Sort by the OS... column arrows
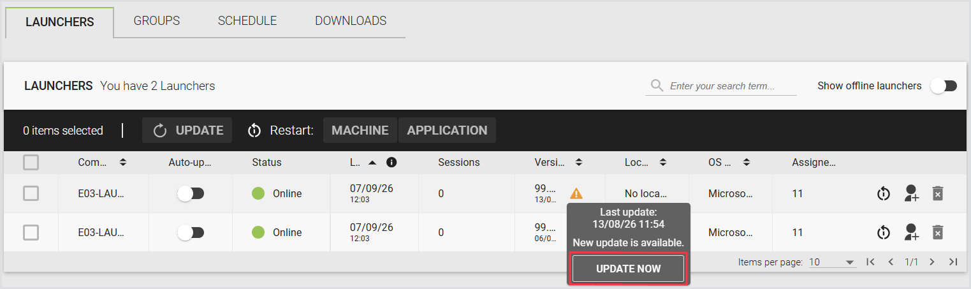 click(746, 163)
